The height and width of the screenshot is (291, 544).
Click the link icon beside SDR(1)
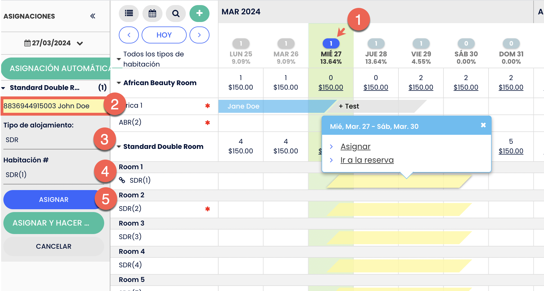(x=122, y=180)
